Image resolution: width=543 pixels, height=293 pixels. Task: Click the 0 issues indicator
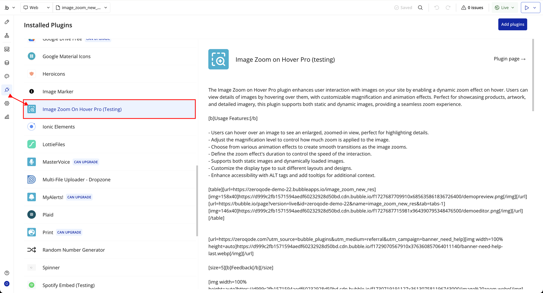[472, 8]
